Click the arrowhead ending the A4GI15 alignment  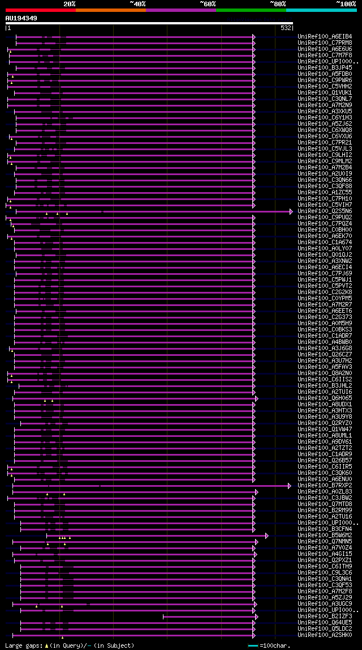(256, 554)
